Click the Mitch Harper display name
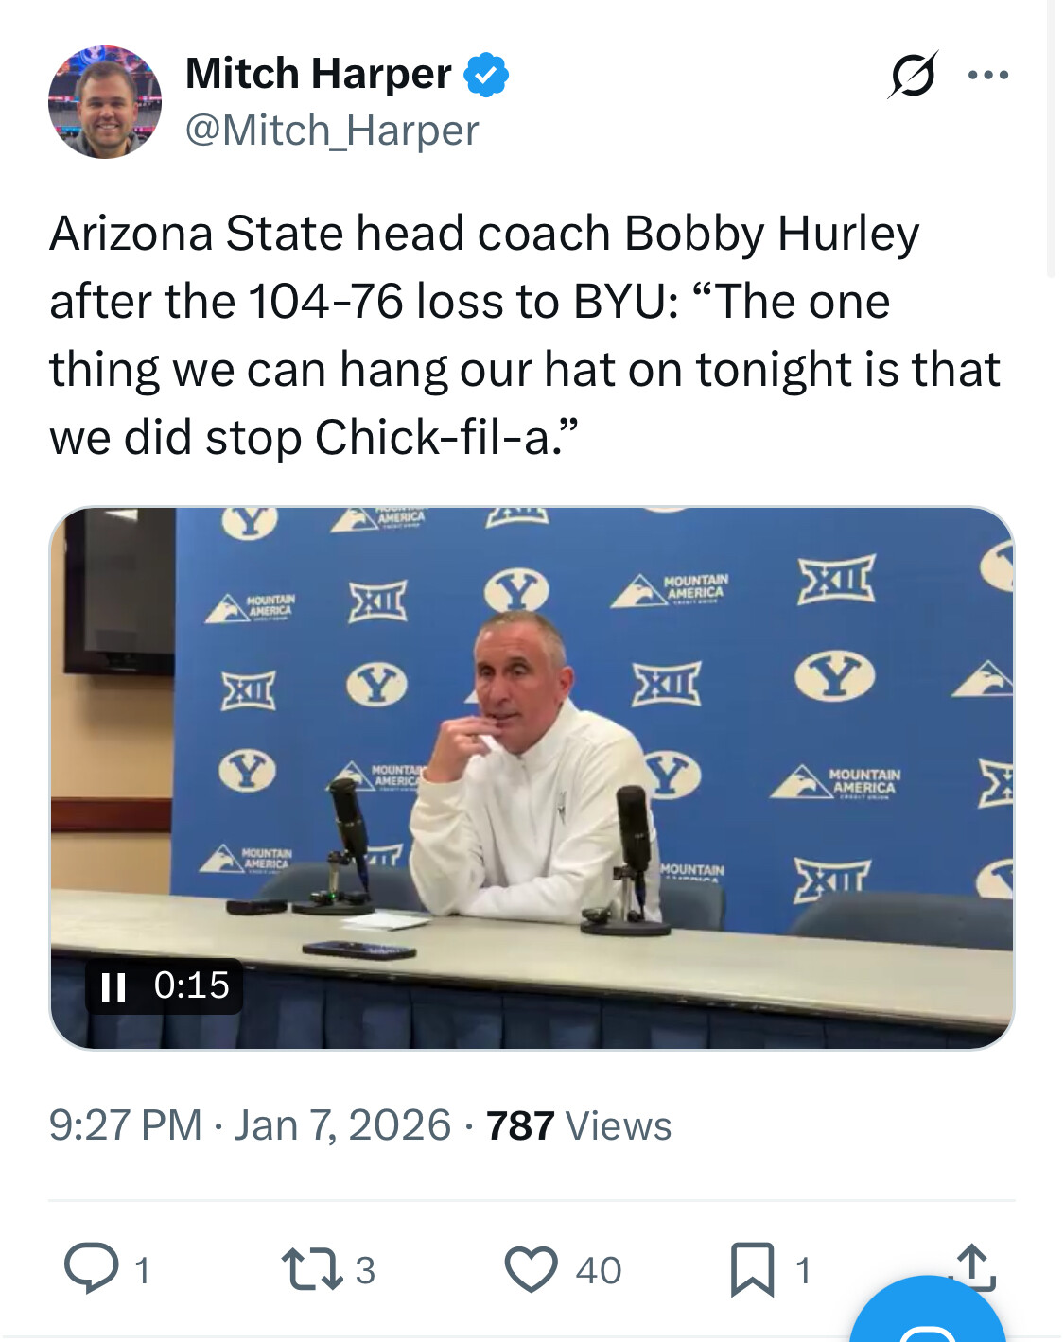This screenshot has width=1064, height=1342. click(318, 74)
